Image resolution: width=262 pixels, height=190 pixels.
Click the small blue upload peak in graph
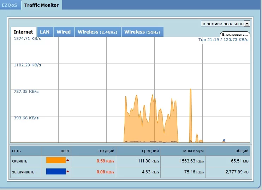(x=224, y=141)
